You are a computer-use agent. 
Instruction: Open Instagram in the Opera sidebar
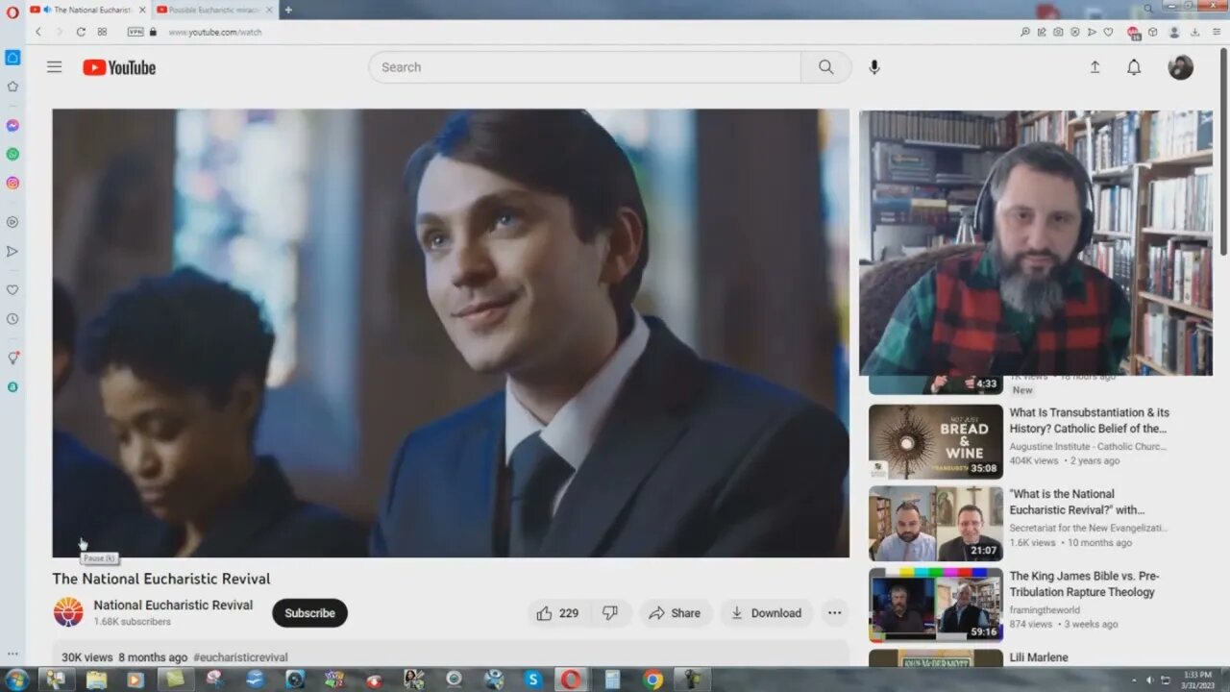click(12, 183)
